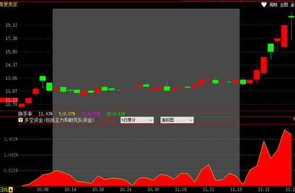Open the 面积图 chart type dropdown

point(177,120)
